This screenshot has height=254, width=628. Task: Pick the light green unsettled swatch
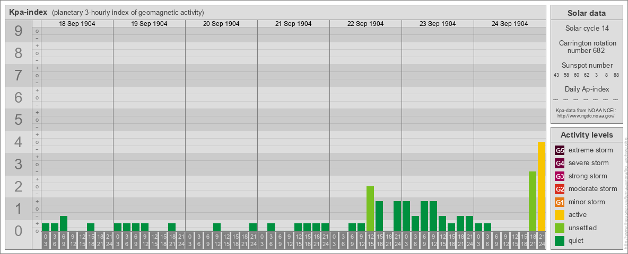point(560,228)
